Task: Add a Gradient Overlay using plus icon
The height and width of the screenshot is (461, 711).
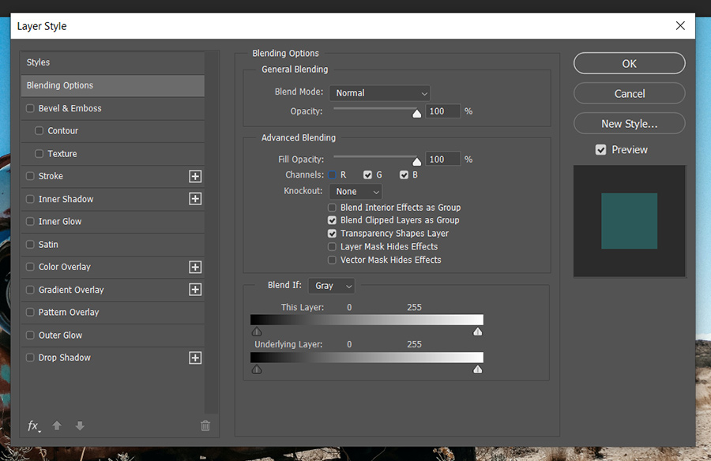Action: pos(195,290)
